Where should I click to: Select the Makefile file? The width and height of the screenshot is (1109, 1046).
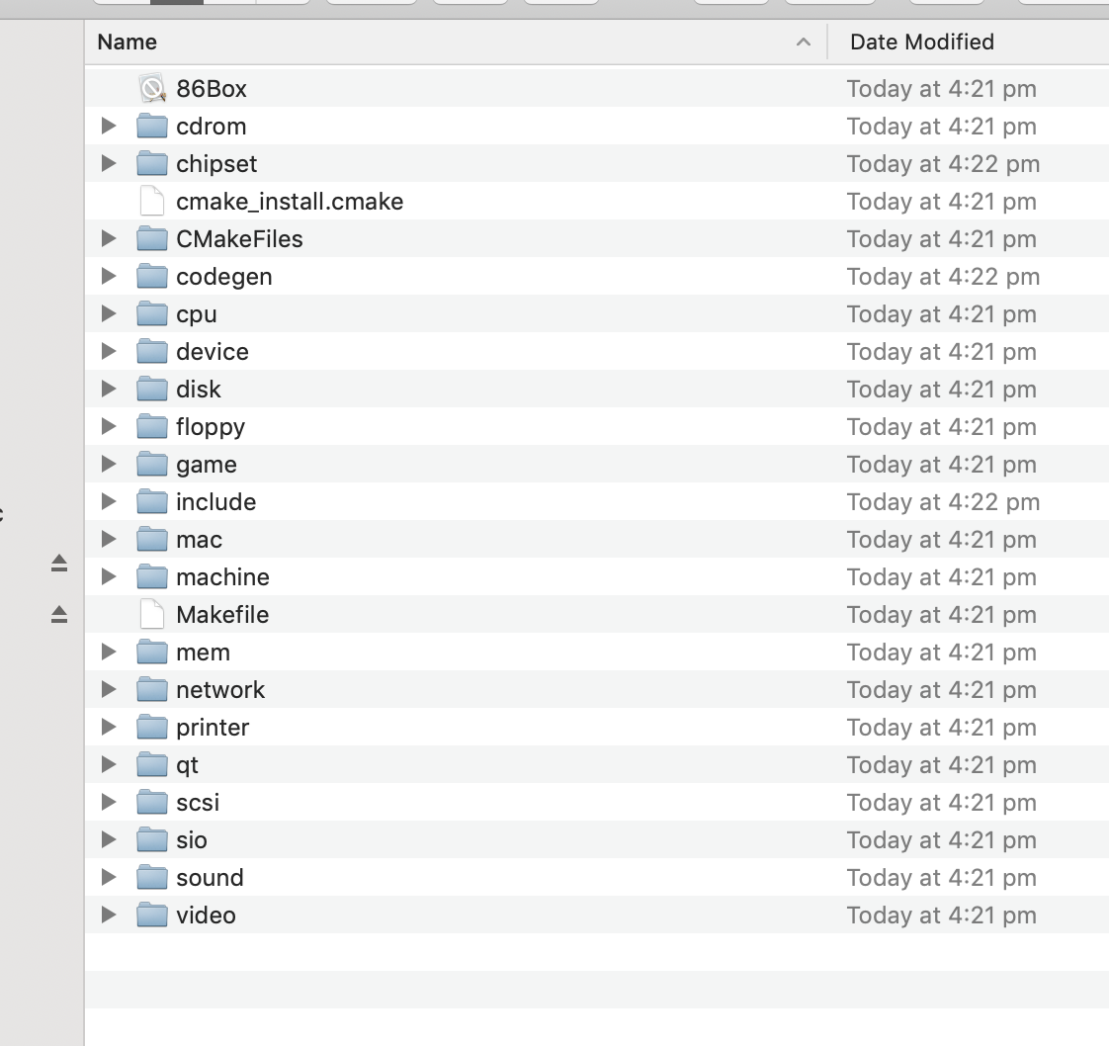coord(221,614)
